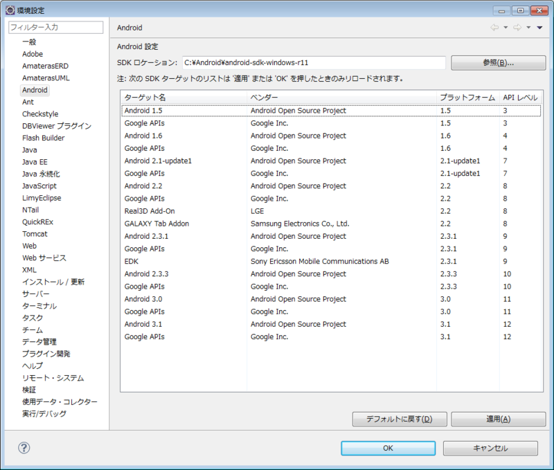Select the Android 2.3.1 target row
554x470 pixels.
(331, 236)
